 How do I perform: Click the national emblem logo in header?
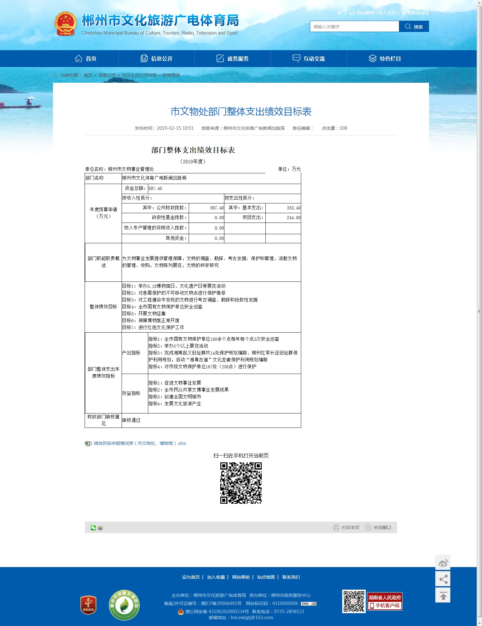point(65,24)
